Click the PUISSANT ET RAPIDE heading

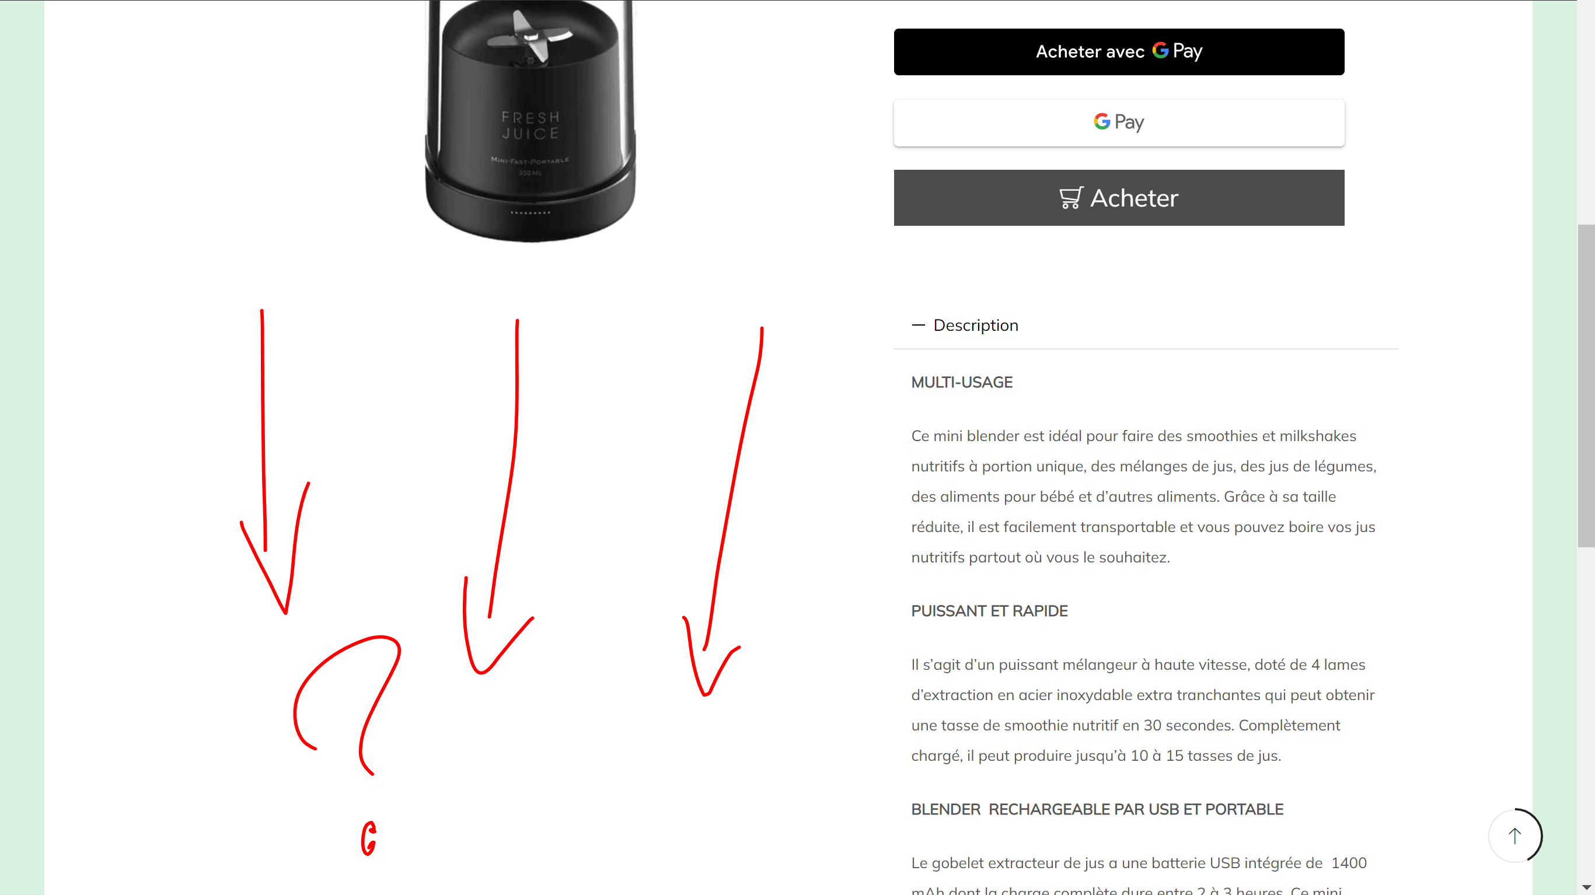(989, 611)
